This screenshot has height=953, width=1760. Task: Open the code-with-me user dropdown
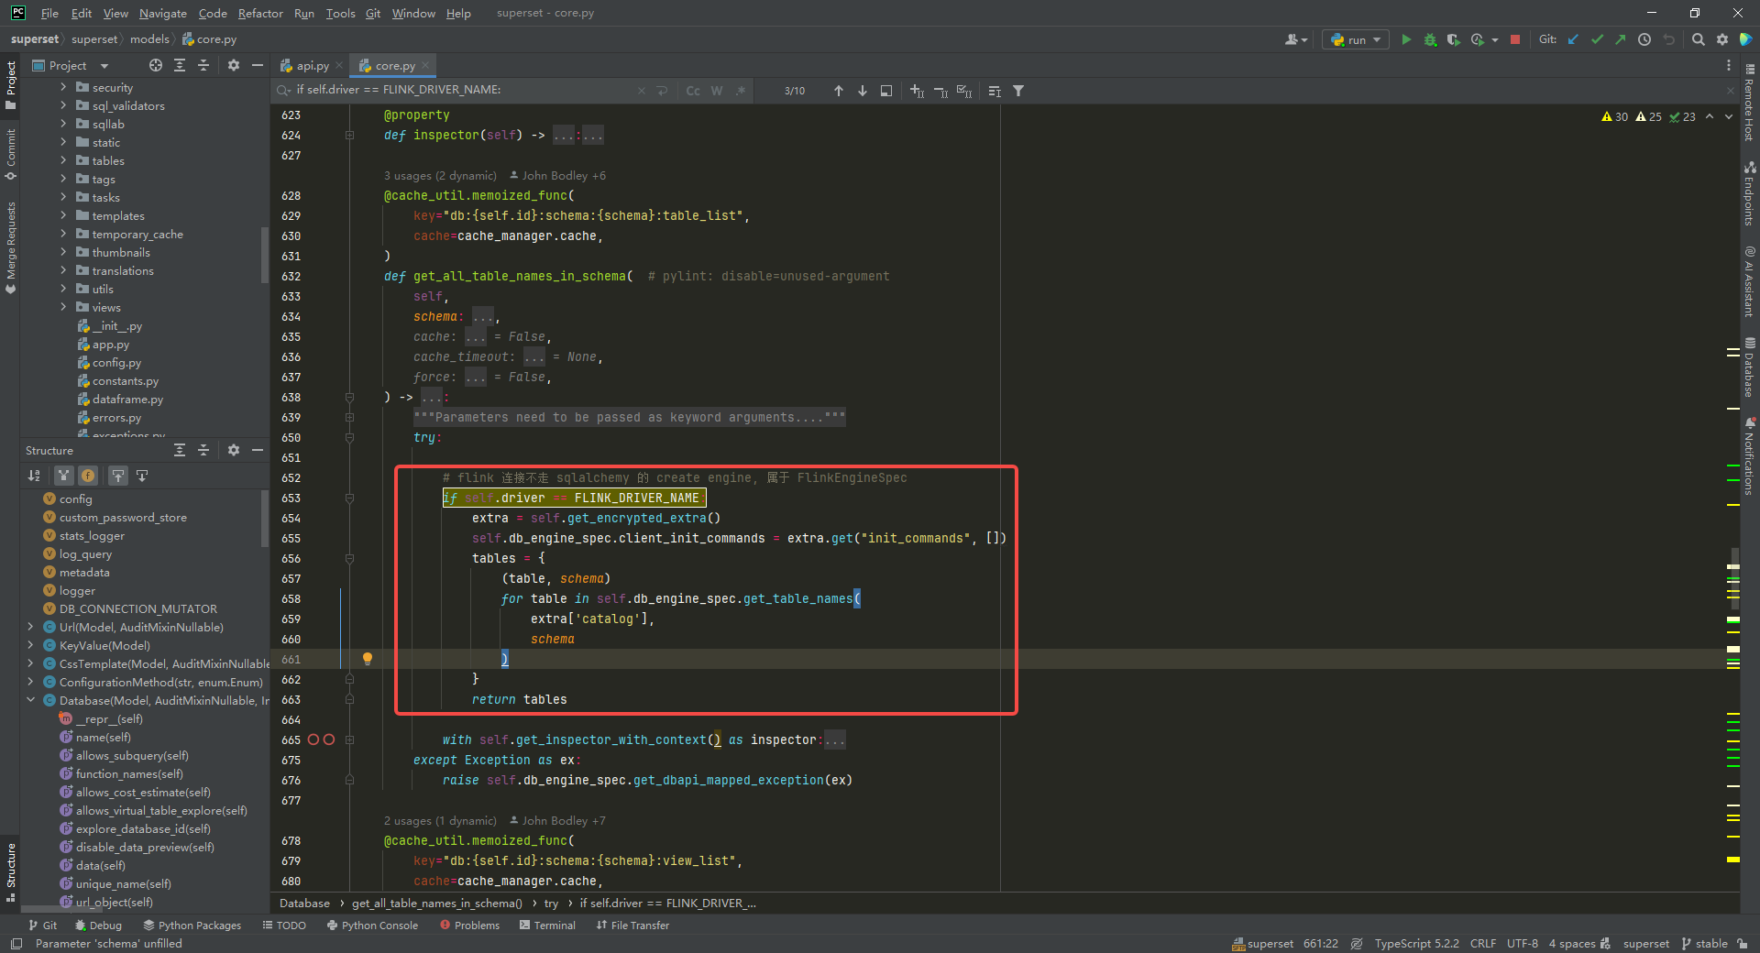pyautogui.click(x=1295, y=39)
